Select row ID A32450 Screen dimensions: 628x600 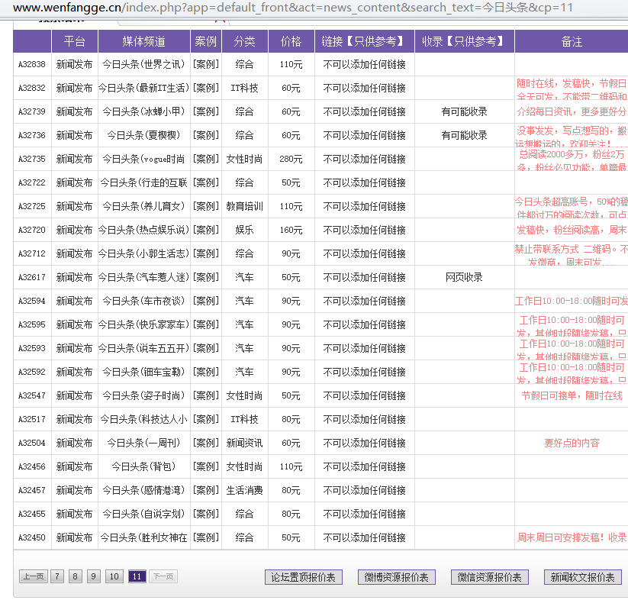[32, 537]
